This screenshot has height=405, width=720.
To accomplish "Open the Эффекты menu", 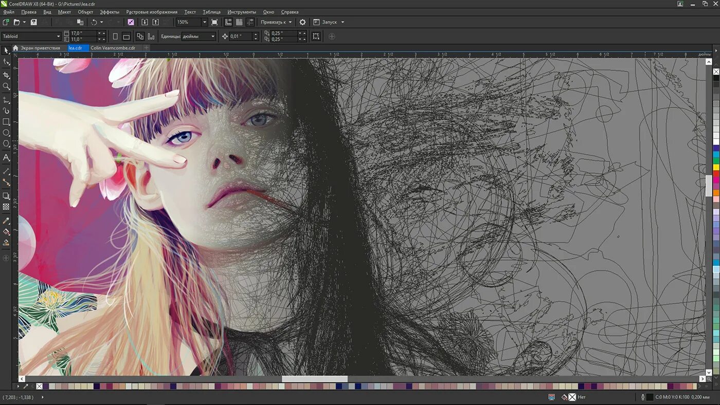I will [110, 12].
